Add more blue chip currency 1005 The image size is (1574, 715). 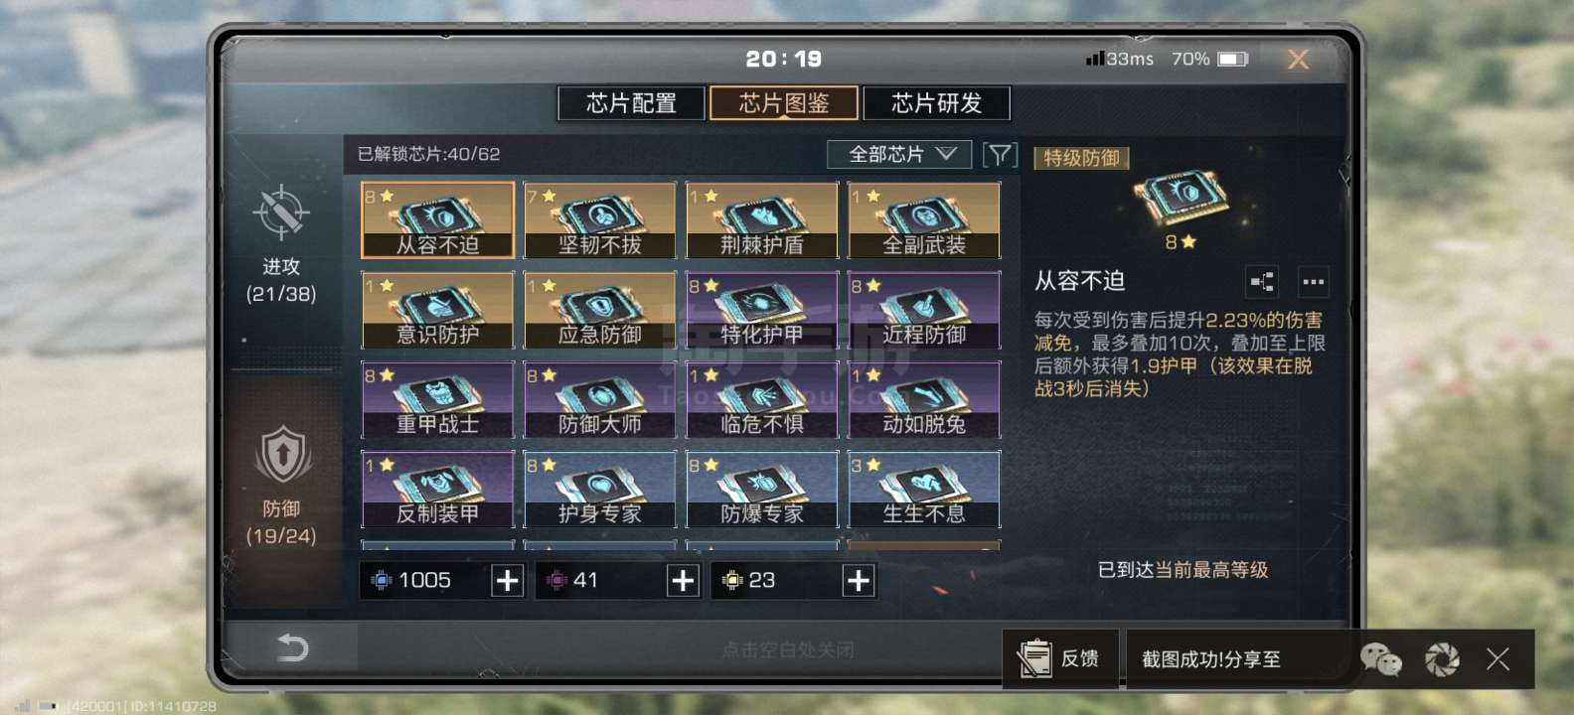(x=507, y=581)
